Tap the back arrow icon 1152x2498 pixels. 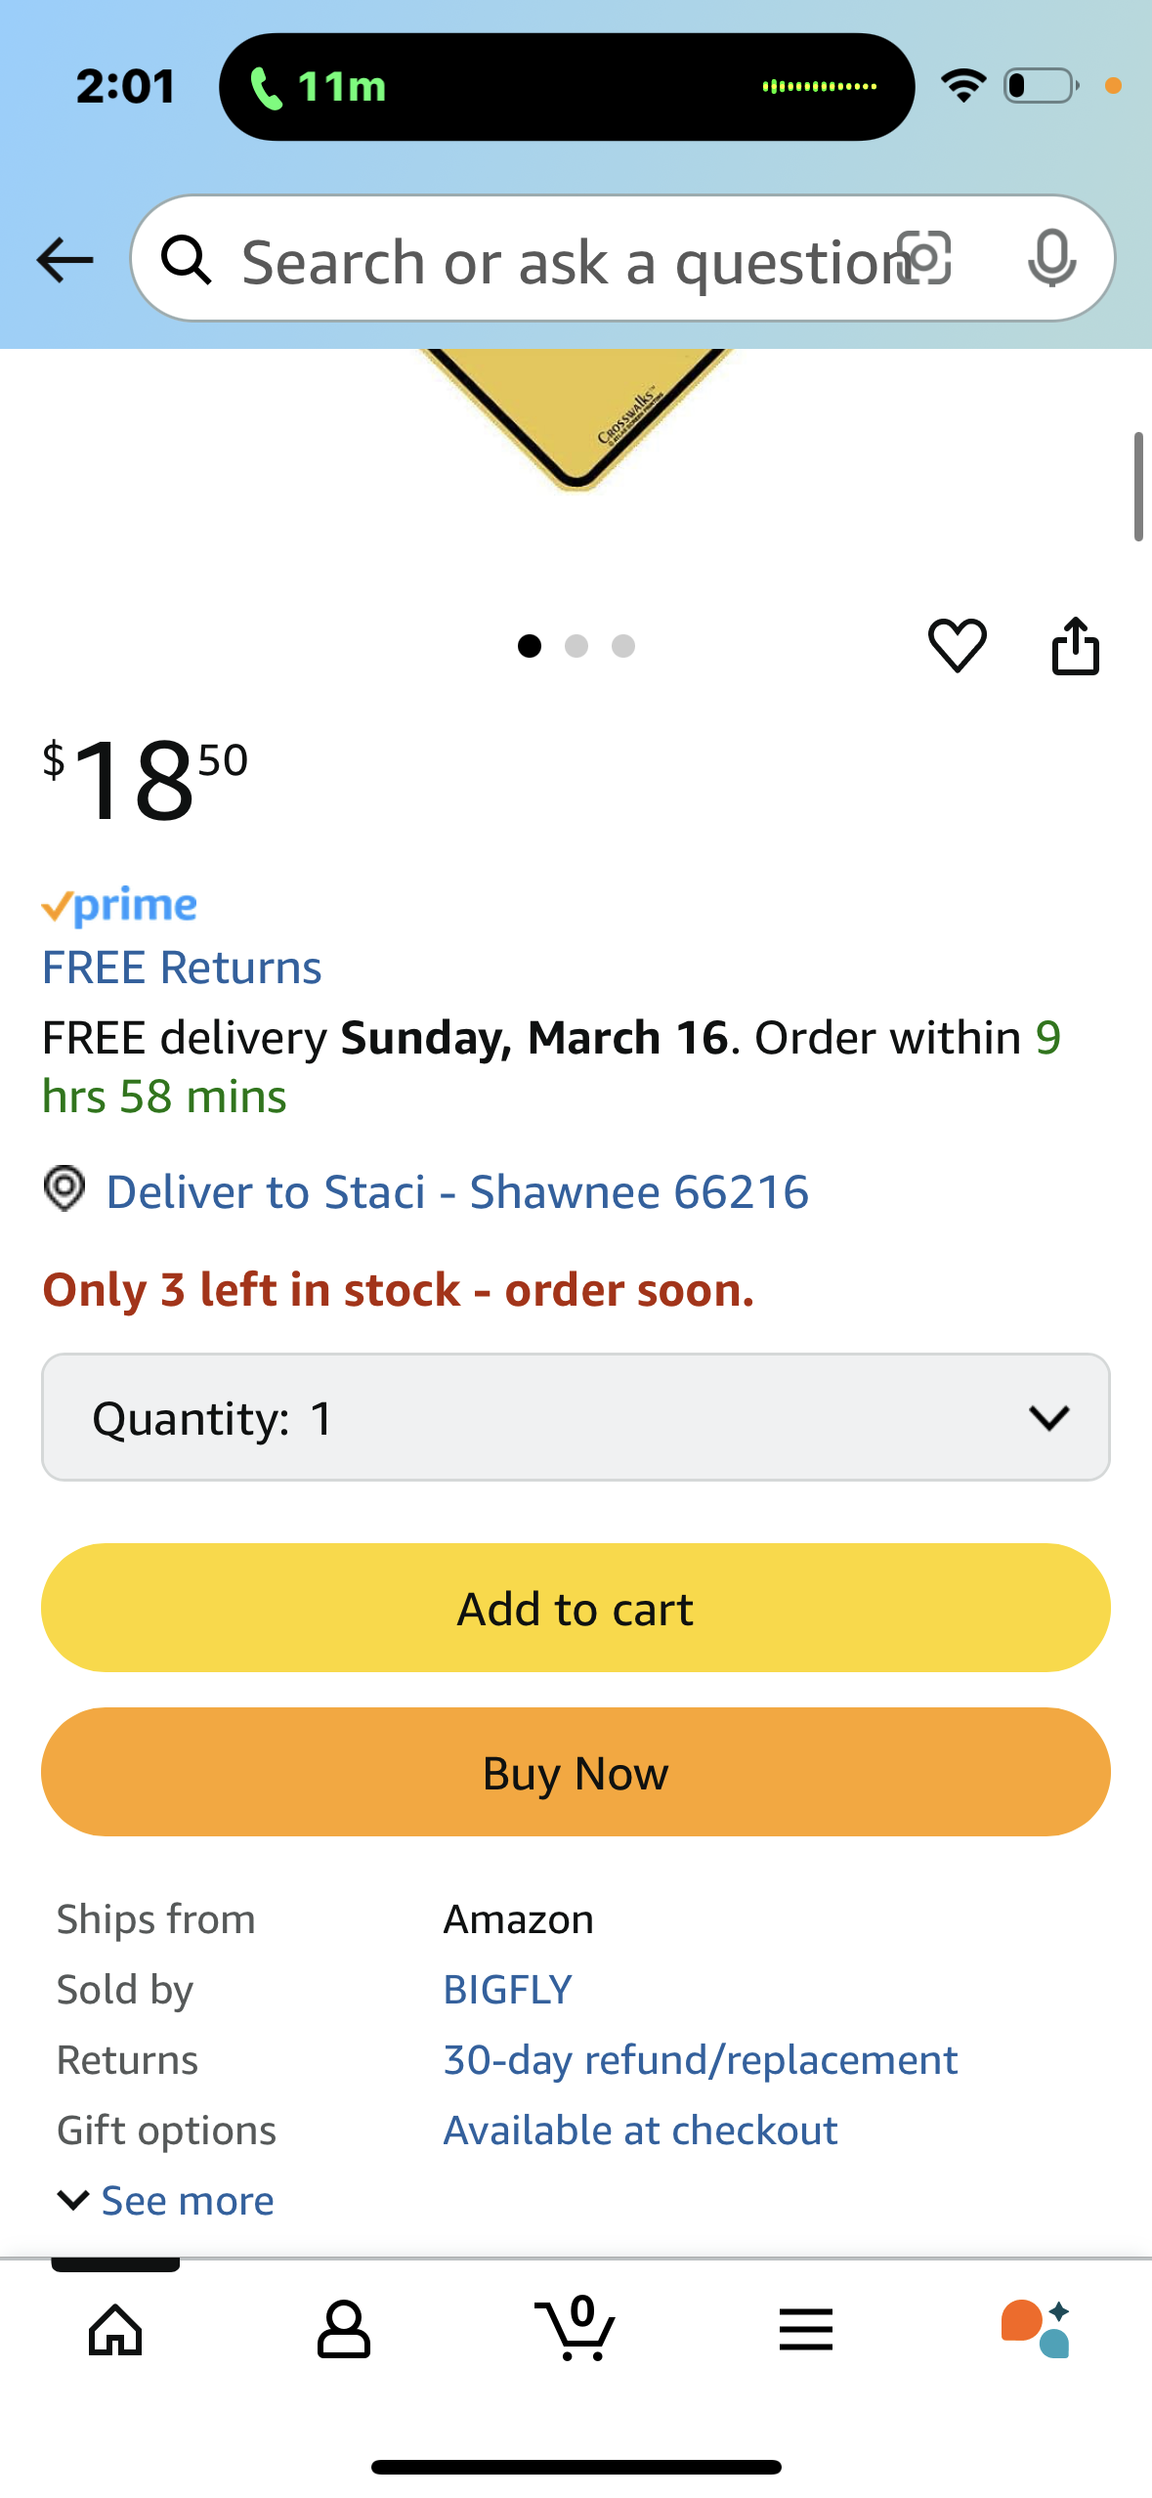pyautogui.click(x=64, y=260)
